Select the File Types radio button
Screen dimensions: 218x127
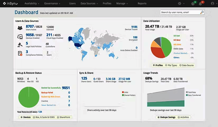(x=166, y=65)
